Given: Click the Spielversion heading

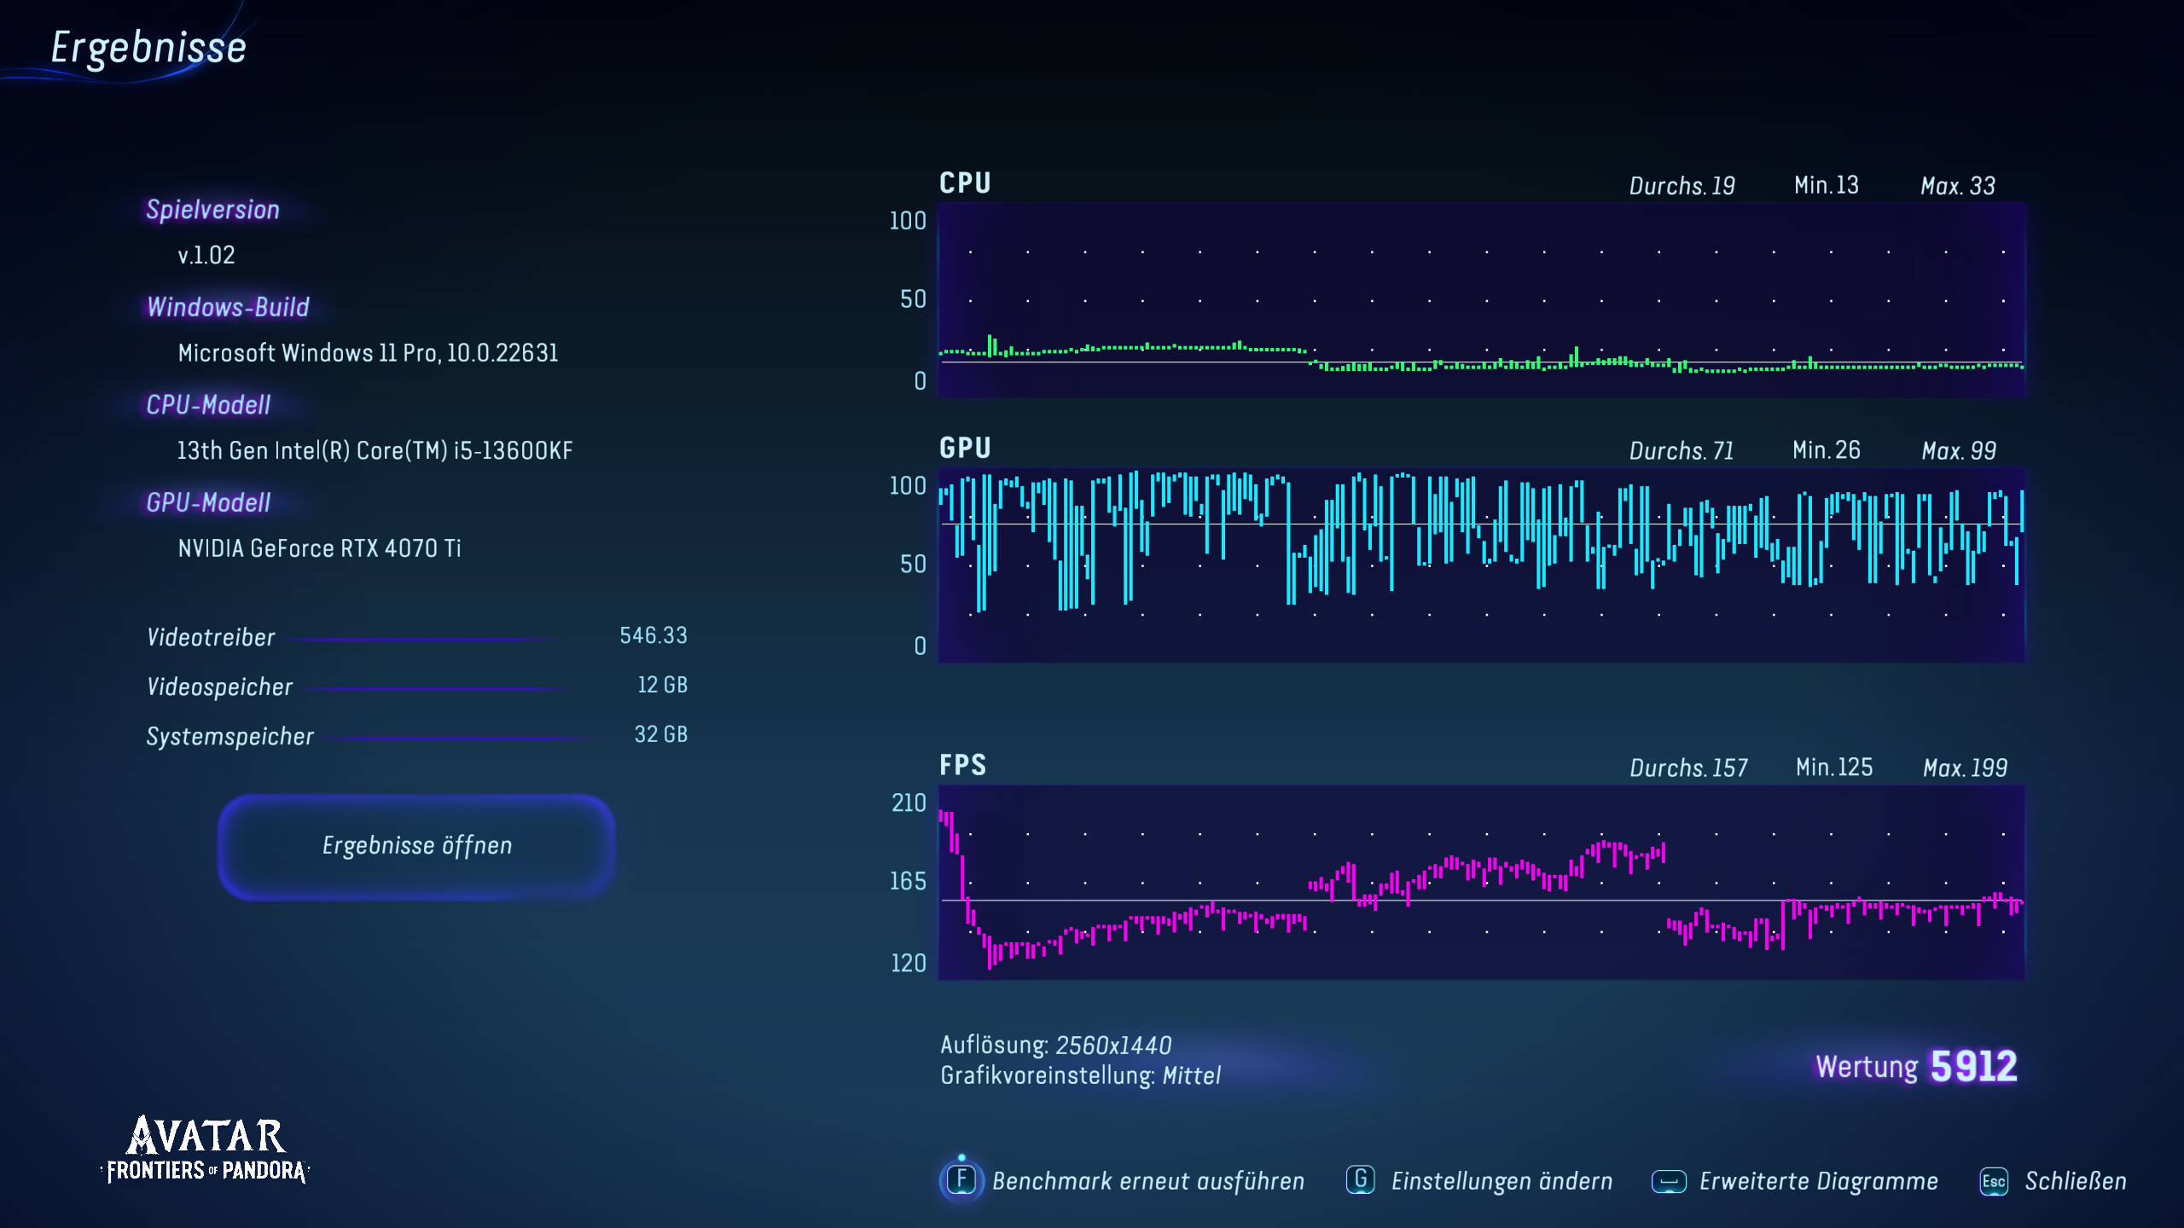Looking at the screenshot, I should click(x=212, y=210).
